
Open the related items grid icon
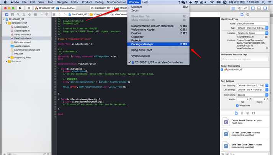54,15
